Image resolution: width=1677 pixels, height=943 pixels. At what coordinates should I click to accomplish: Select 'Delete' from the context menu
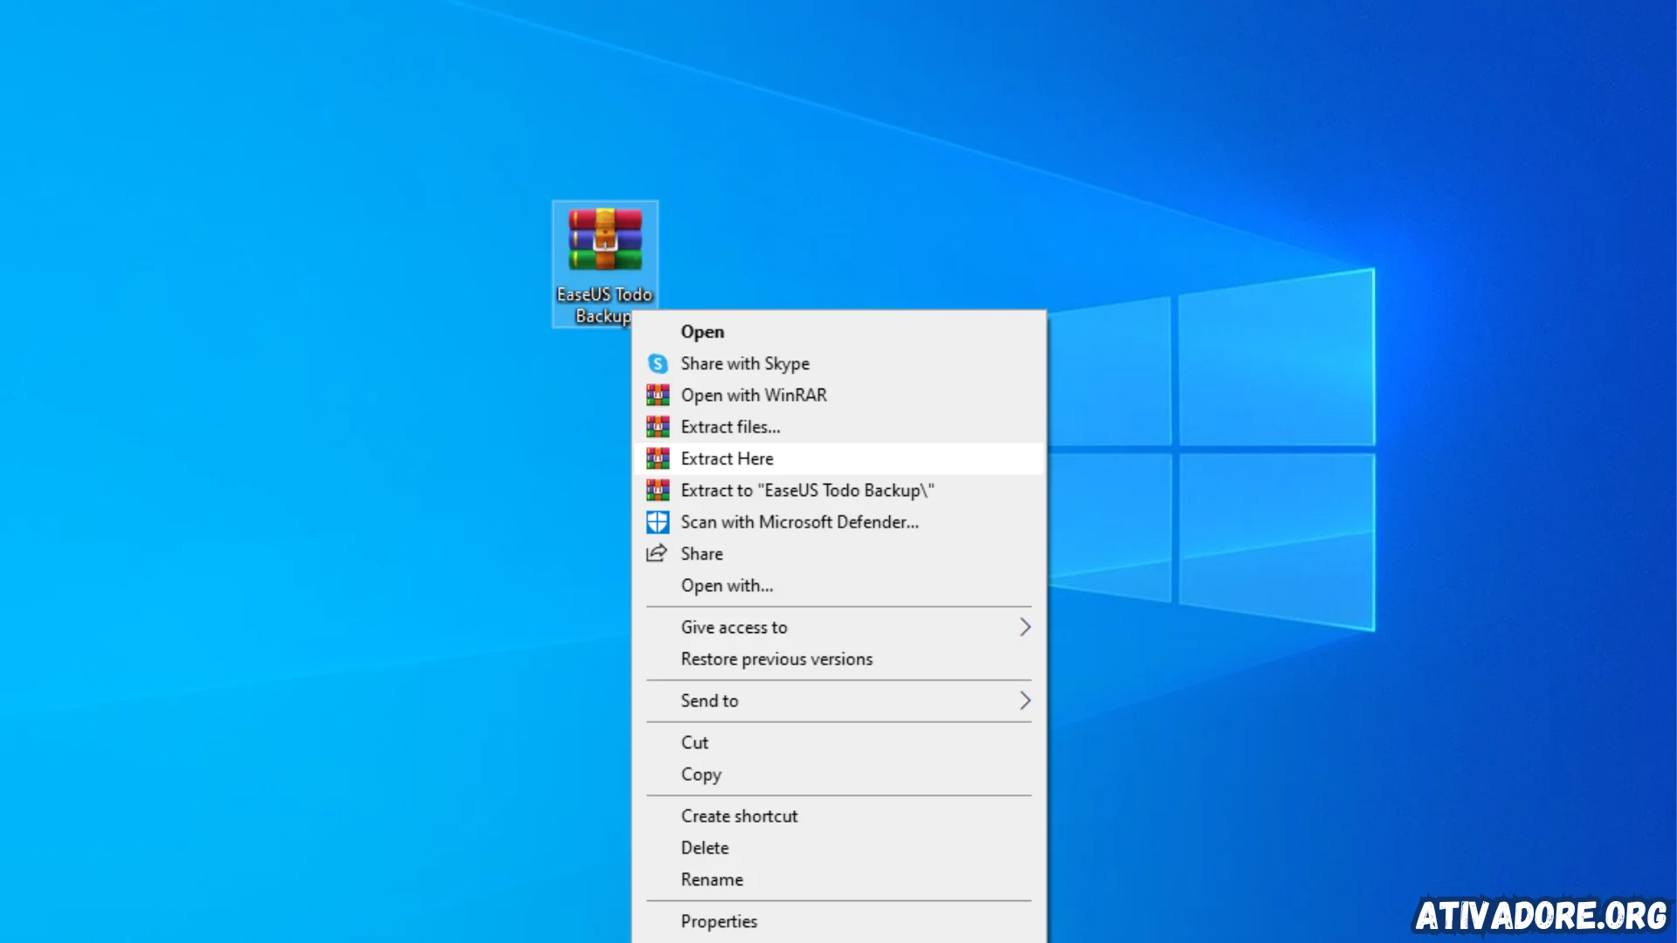pyautogui.click(x=705, y=846)
